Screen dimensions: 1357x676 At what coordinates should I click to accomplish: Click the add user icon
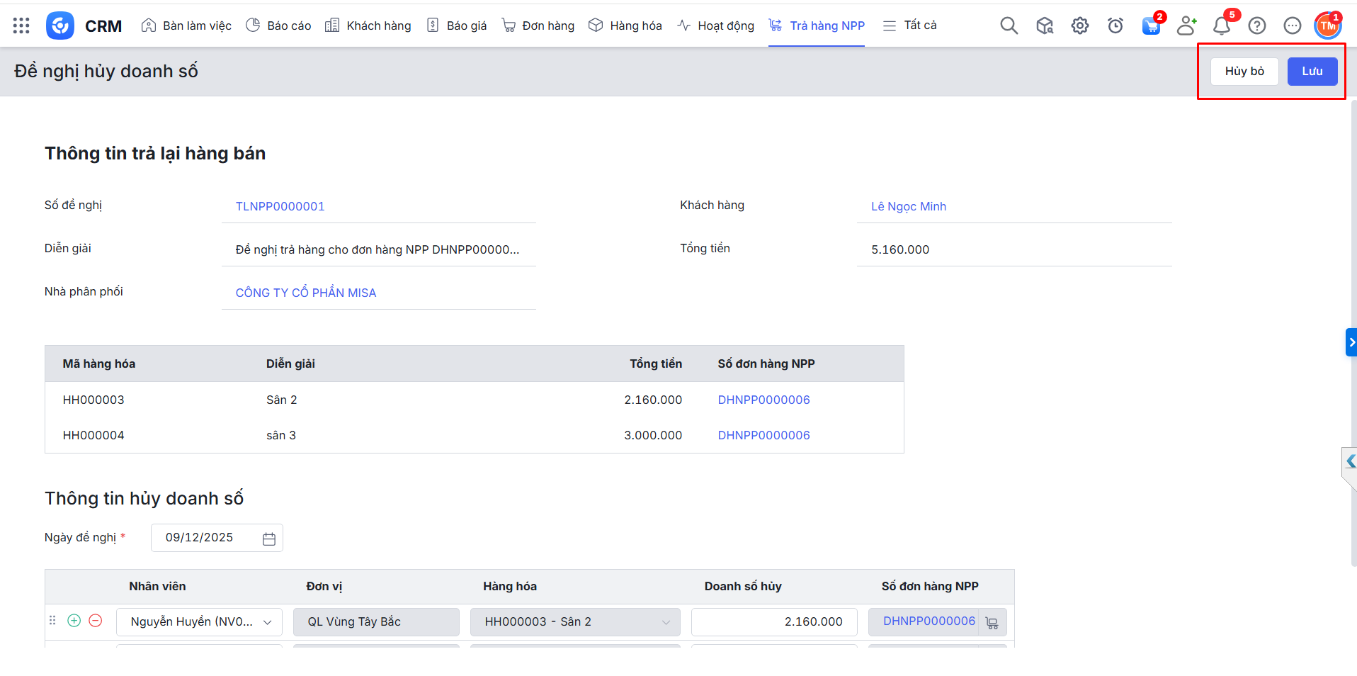1186,26
